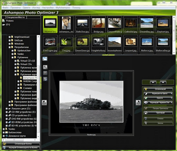This screenshot has height=151, width=177.
Task: Select the FireEngine.jpg thumbnail
Action: click(50, 43)
